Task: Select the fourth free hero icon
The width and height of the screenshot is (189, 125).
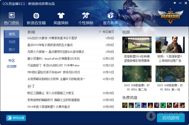Action: 144,105
